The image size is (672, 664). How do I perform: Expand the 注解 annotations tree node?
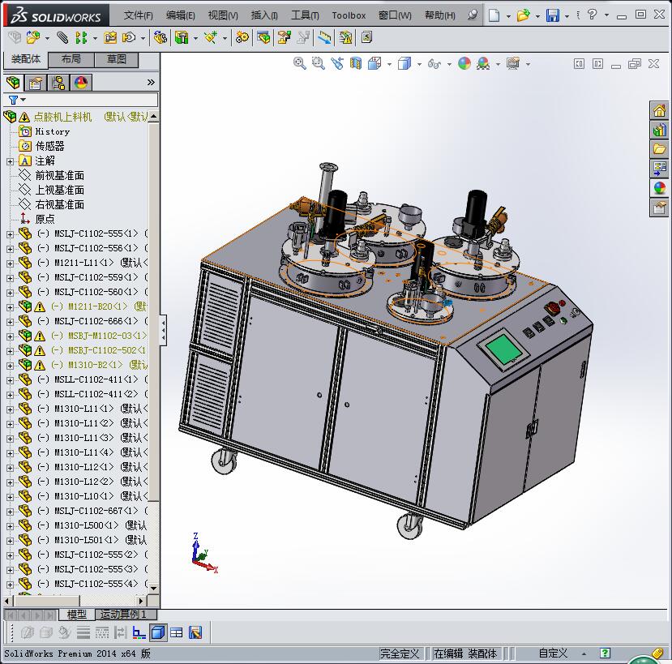click(x=10, y=161)
